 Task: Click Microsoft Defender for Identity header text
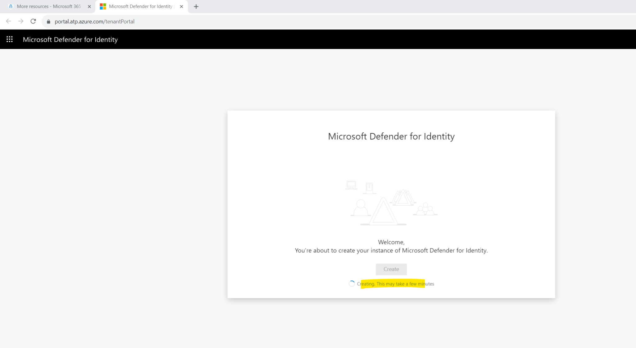pos(70,39)
